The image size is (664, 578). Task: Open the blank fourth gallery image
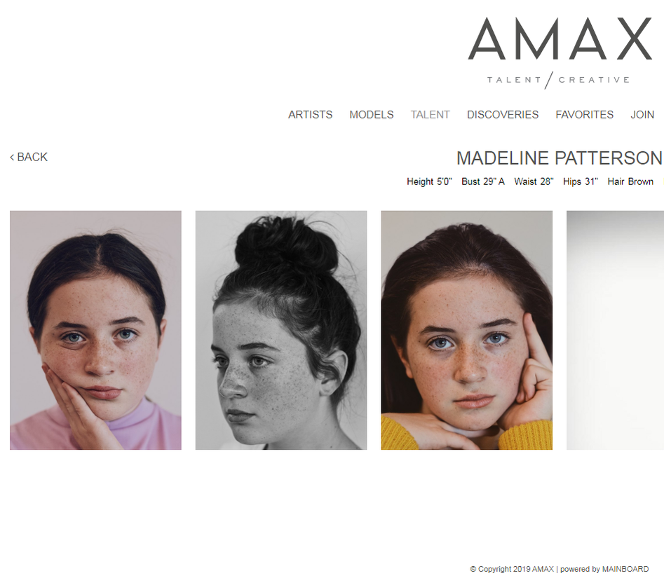616,330
